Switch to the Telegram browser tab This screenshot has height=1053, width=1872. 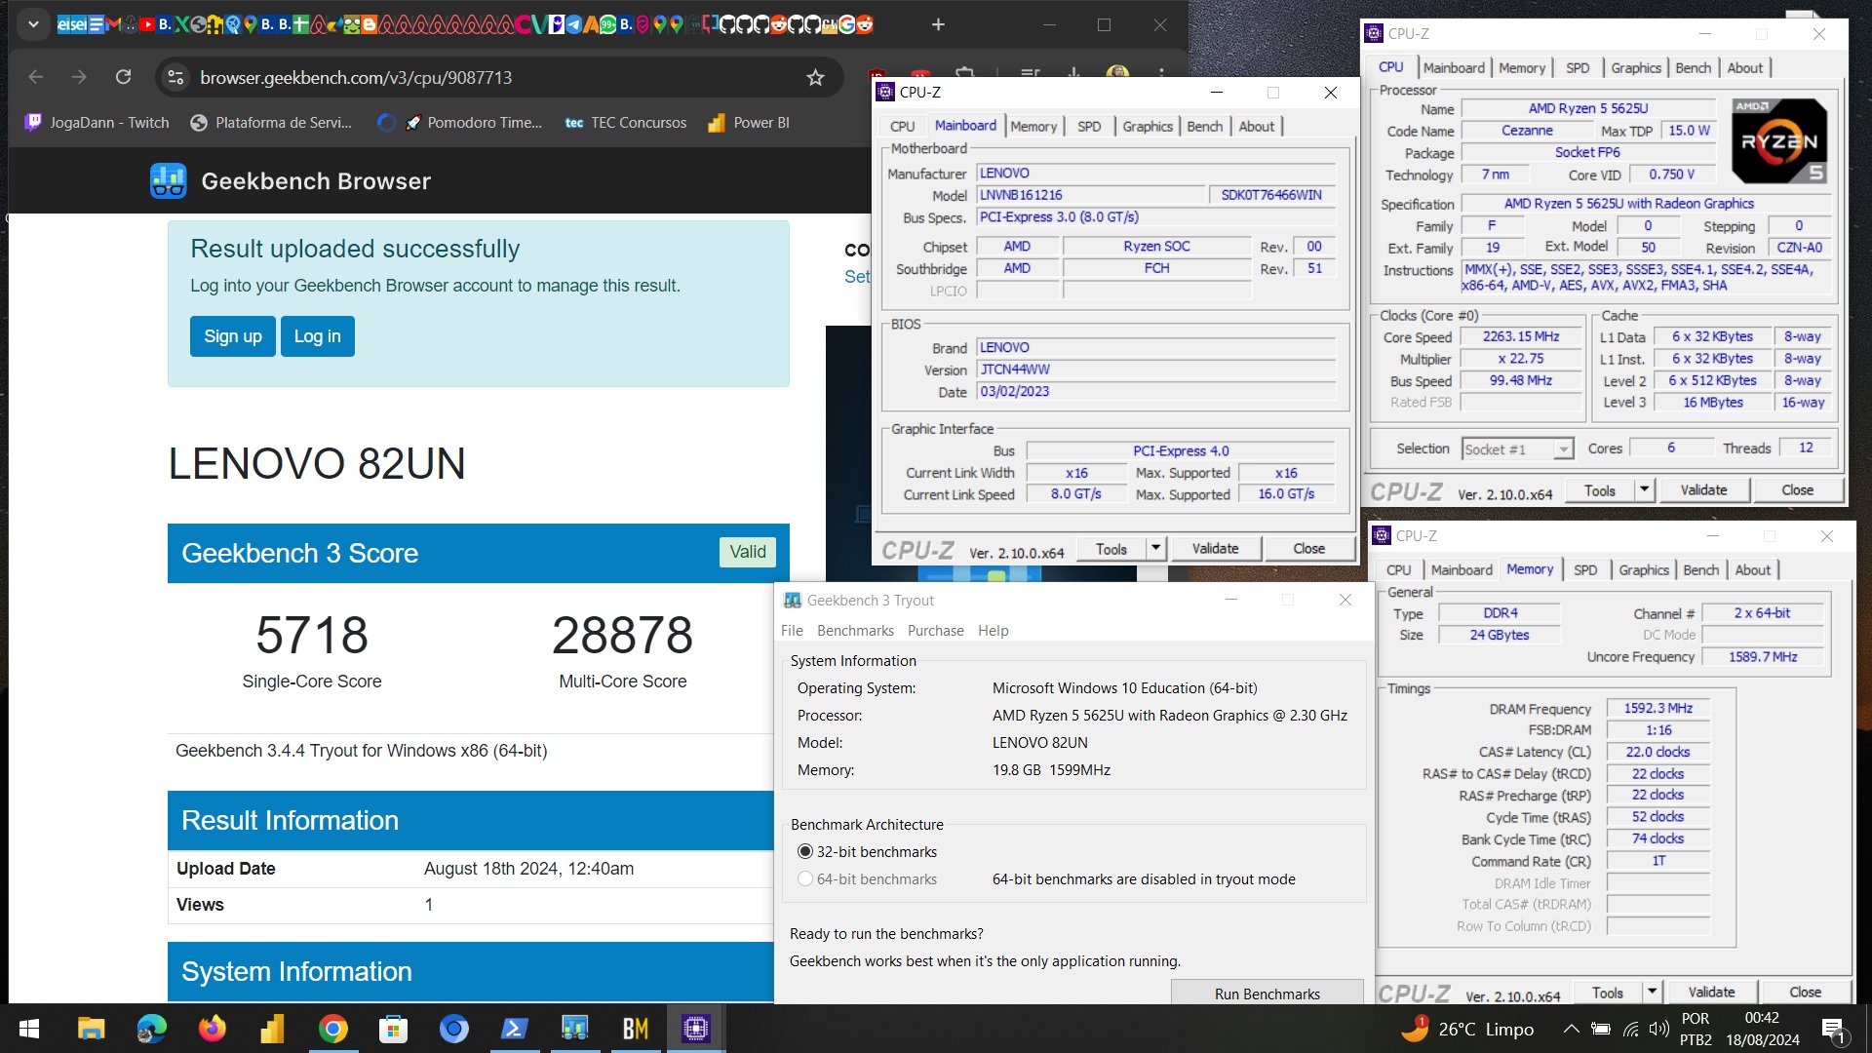tap(574, 24)
